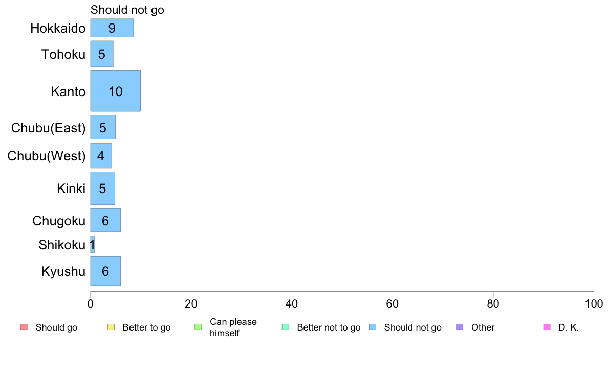Select the Chubu(East) row label
Image resolution: width=608 pixels, height=376 pixels.
[x=48, y=128]
